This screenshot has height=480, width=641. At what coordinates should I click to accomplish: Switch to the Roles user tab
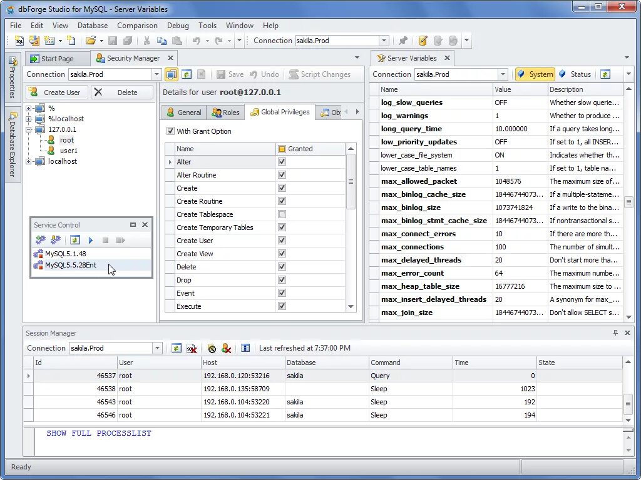[225, 112]
